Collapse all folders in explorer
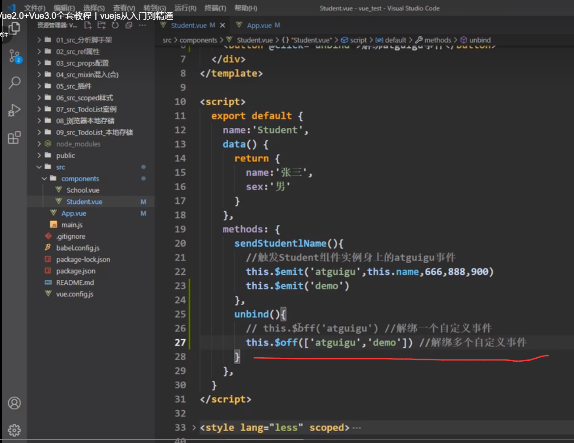The image size is (574, 443). (129, 25)
